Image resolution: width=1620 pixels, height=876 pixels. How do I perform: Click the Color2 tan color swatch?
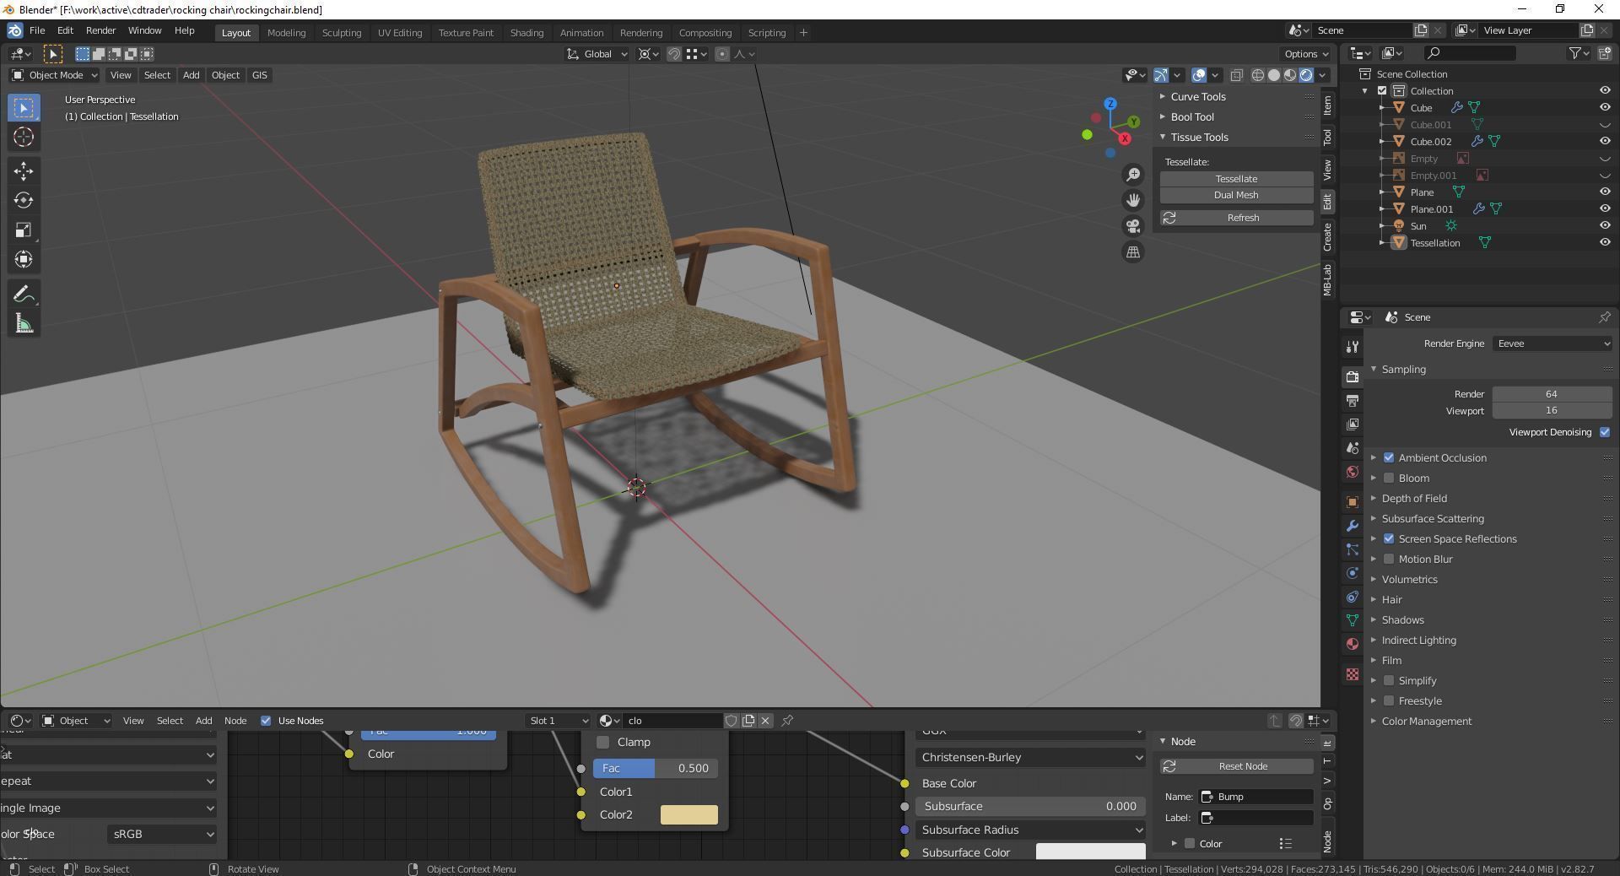pos(689,815)
